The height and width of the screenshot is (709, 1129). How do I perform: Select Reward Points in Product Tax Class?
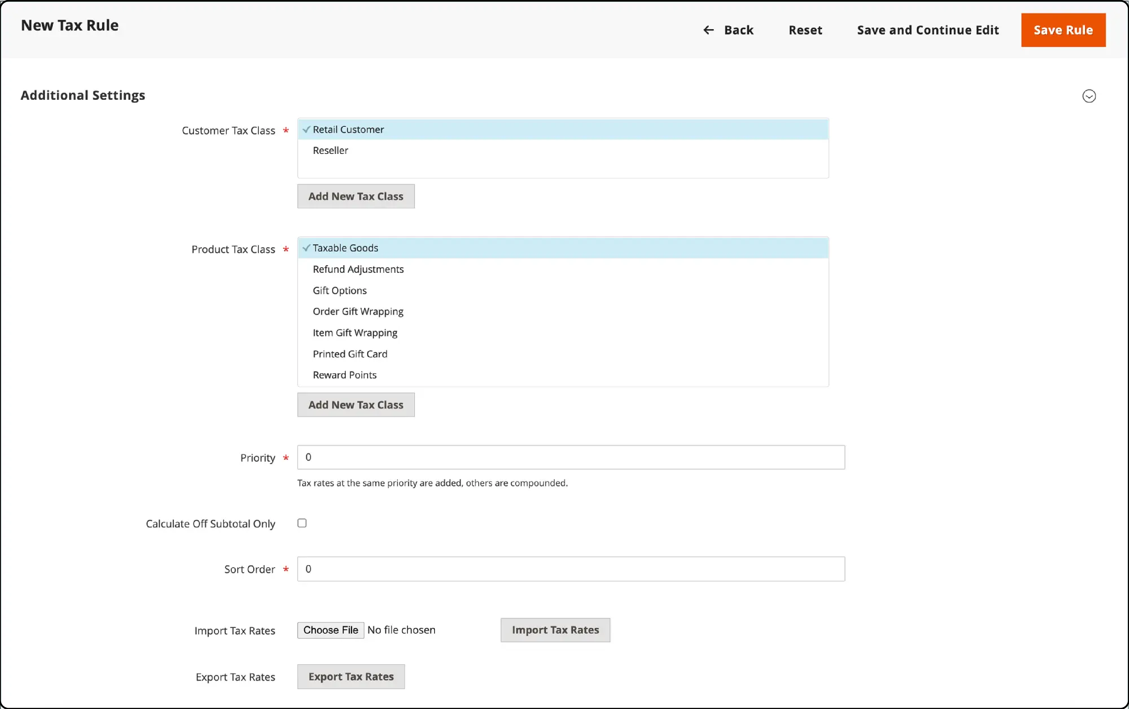344,375
